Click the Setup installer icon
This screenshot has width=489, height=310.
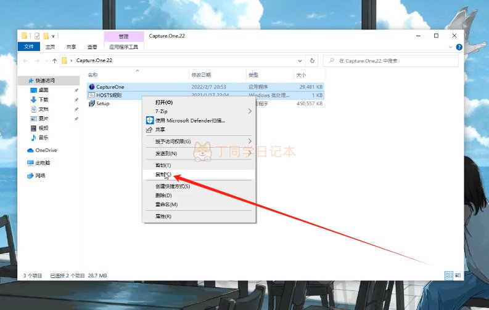click(91, 103)
